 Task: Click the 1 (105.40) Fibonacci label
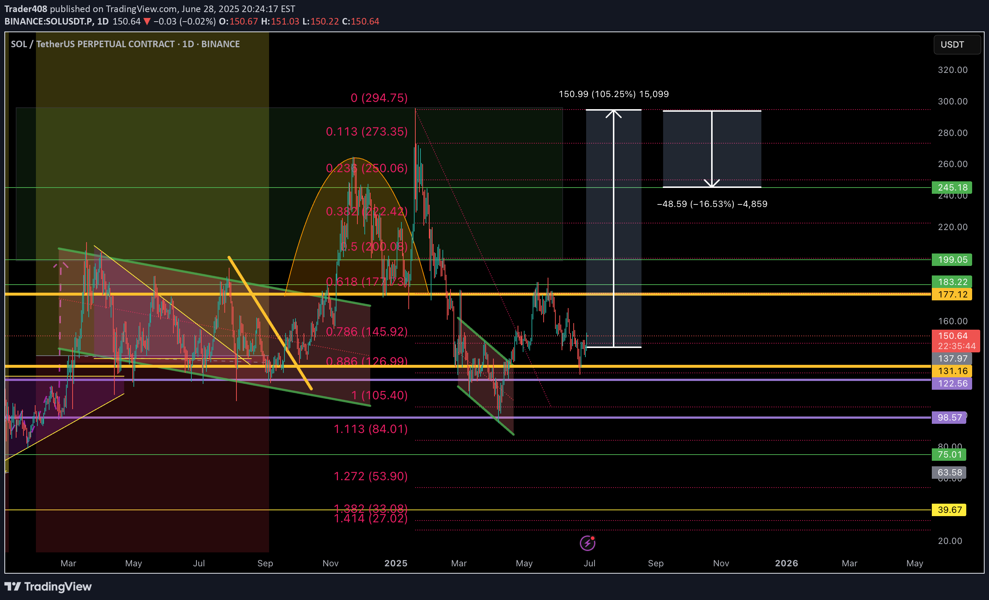(x=379, y=396)
